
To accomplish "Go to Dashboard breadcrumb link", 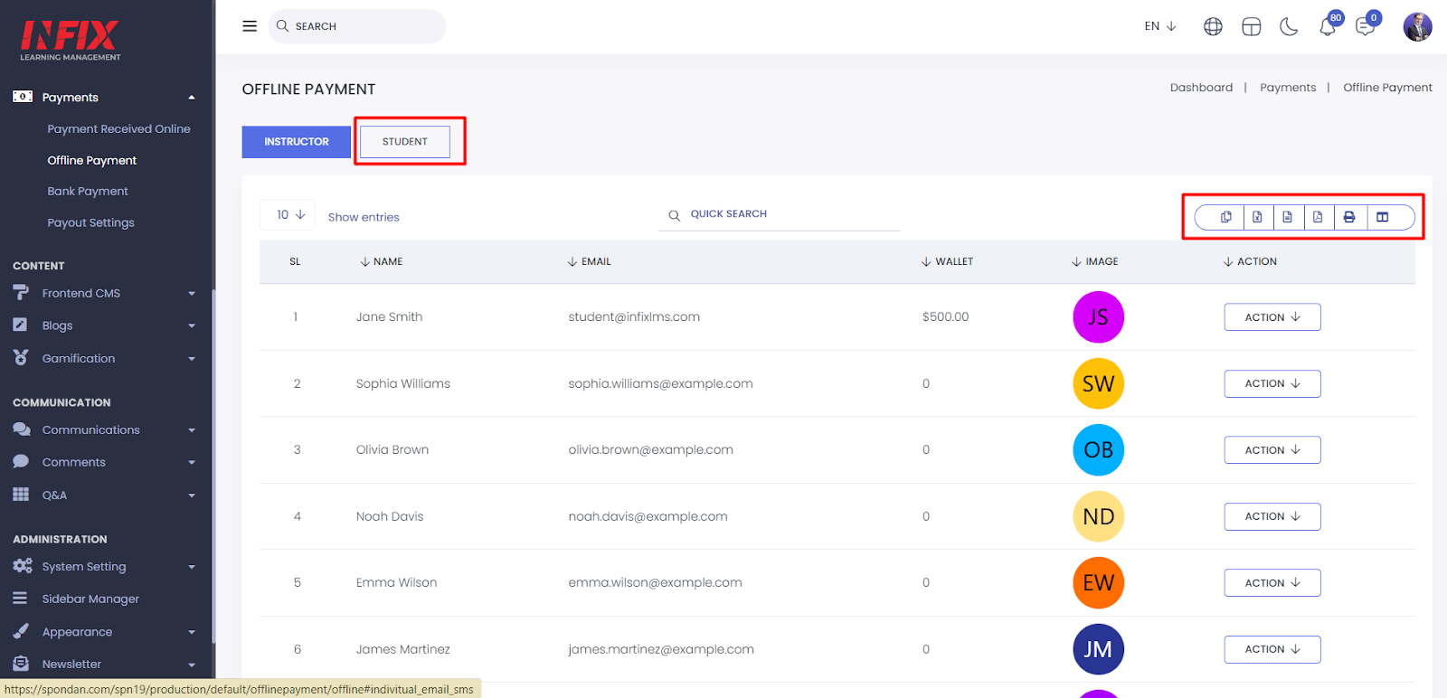I will pos(1201,88).
